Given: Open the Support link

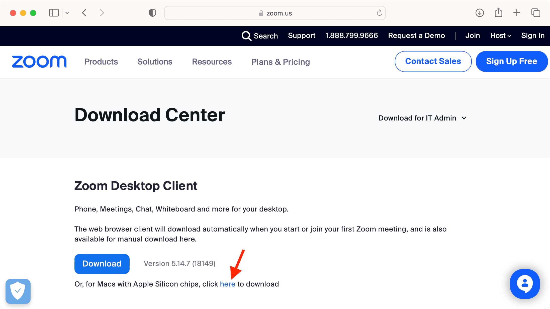Looking at the screenshot, I should pos(302,35).
